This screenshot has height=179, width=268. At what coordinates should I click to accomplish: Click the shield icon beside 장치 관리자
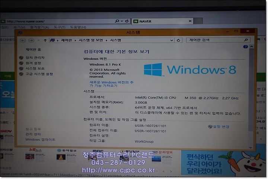[x=21, y=58]
